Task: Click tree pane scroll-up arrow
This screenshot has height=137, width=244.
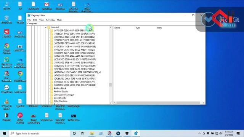Action: 111,27
